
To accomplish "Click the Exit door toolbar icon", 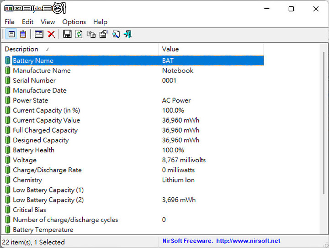I will [127, 34].
